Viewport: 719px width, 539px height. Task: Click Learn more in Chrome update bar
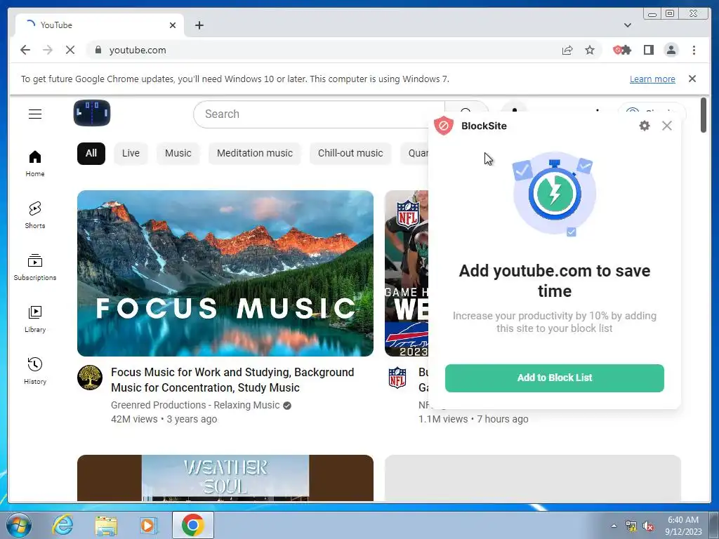652,79
